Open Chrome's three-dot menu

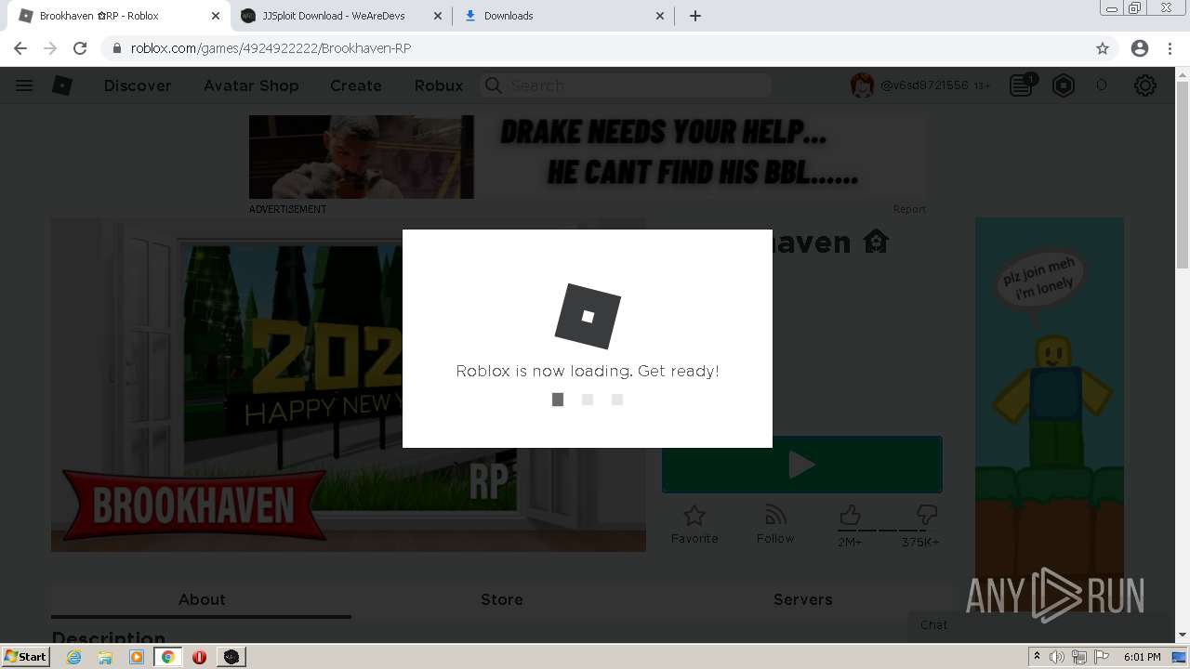click(1170, 48)
